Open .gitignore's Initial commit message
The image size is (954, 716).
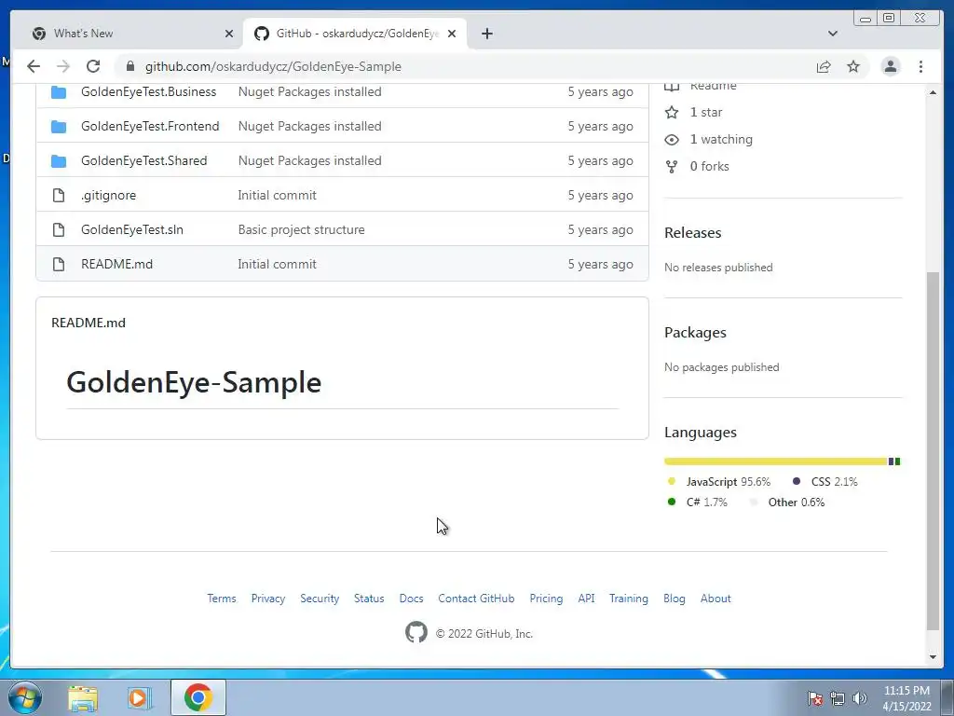click(x=277, y=196)
